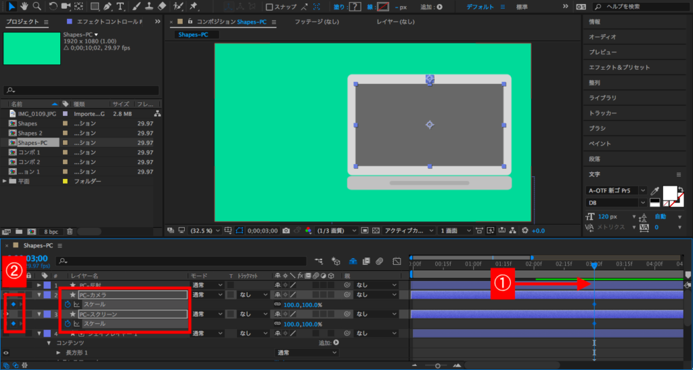Select the Eraser tool

[x=161, y=7]
